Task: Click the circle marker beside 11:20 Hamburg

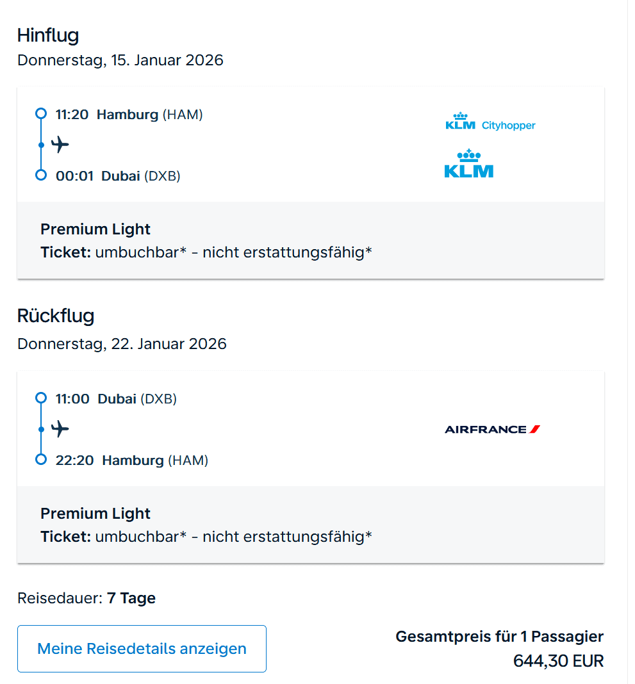Action: point(41,114)
